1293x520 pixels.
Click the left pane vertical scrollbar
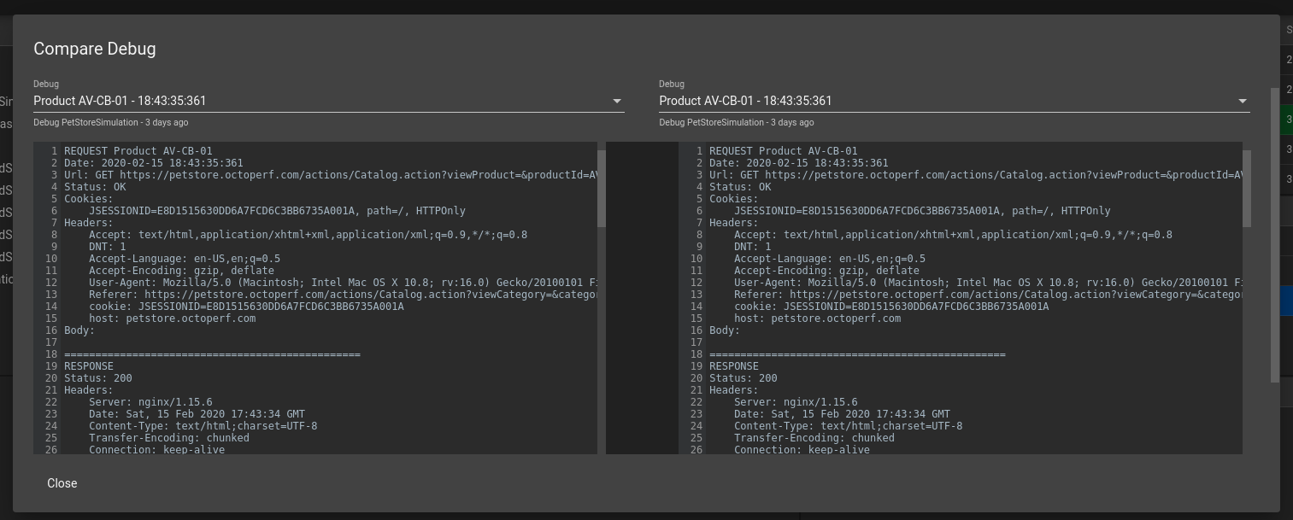(602, 189)
